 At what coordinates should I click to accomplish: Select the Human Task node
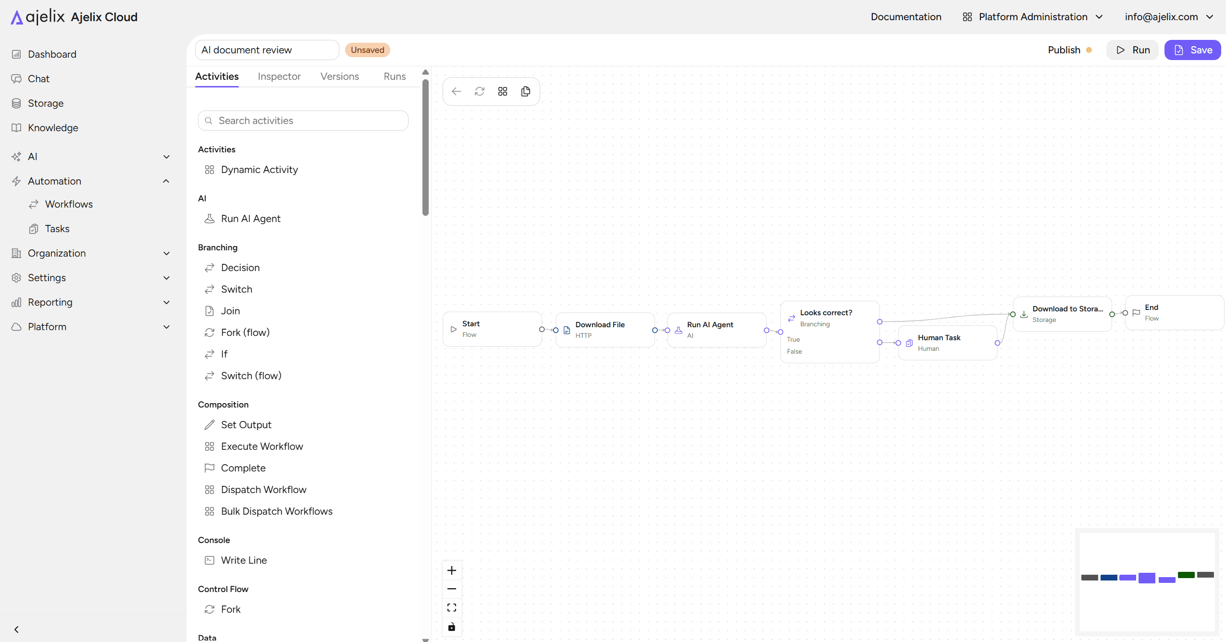[x=948, y=343]
